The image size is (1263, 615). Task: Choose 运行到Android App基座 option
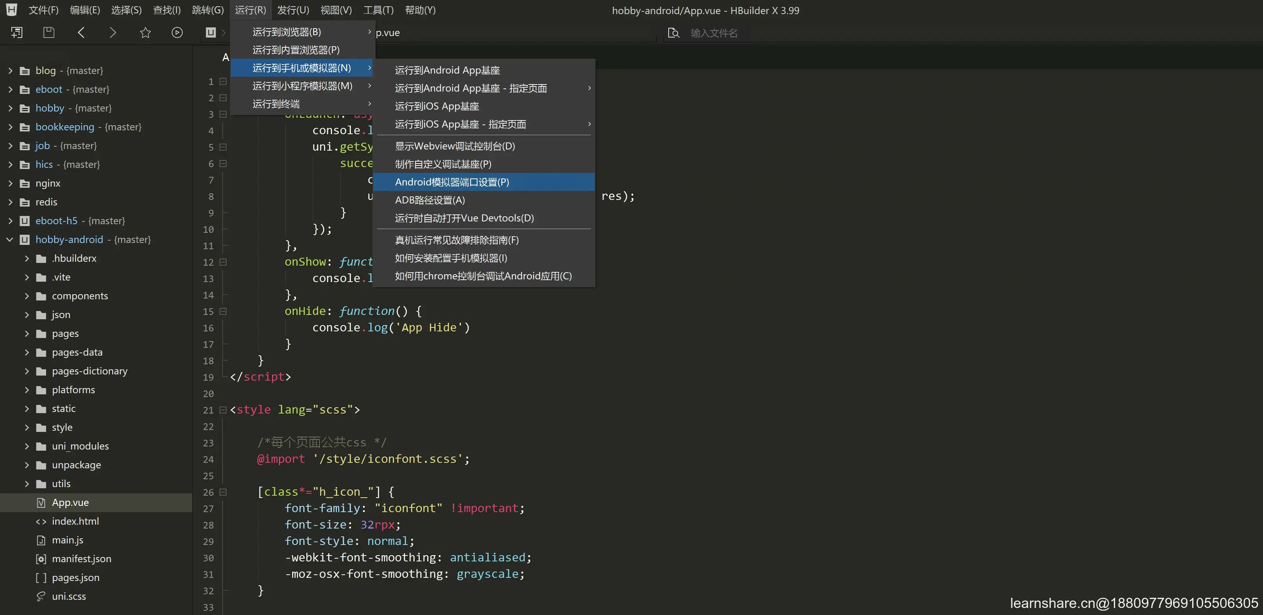pyautogui.click(x=447, y=70)
